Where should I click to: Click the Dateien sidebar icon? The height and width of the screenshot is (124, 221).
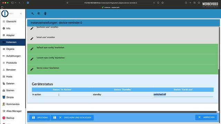pos(4,83)
